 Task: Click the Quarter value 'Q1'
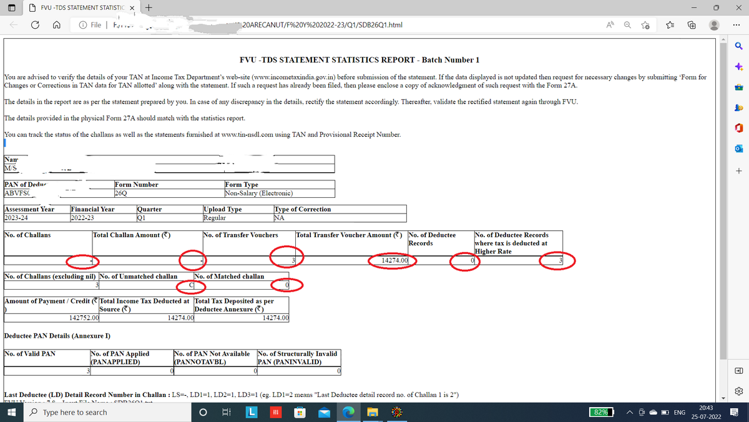(x=140, y=218)
